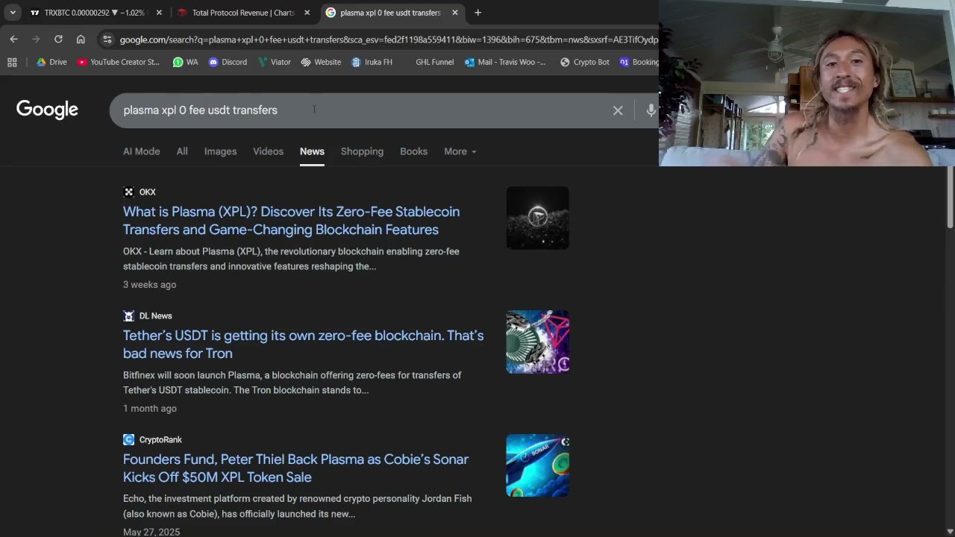Image resolution: width=955 pixels, height=537 pixels.
Task: Click the Google logo
Action: click(47, 110)
